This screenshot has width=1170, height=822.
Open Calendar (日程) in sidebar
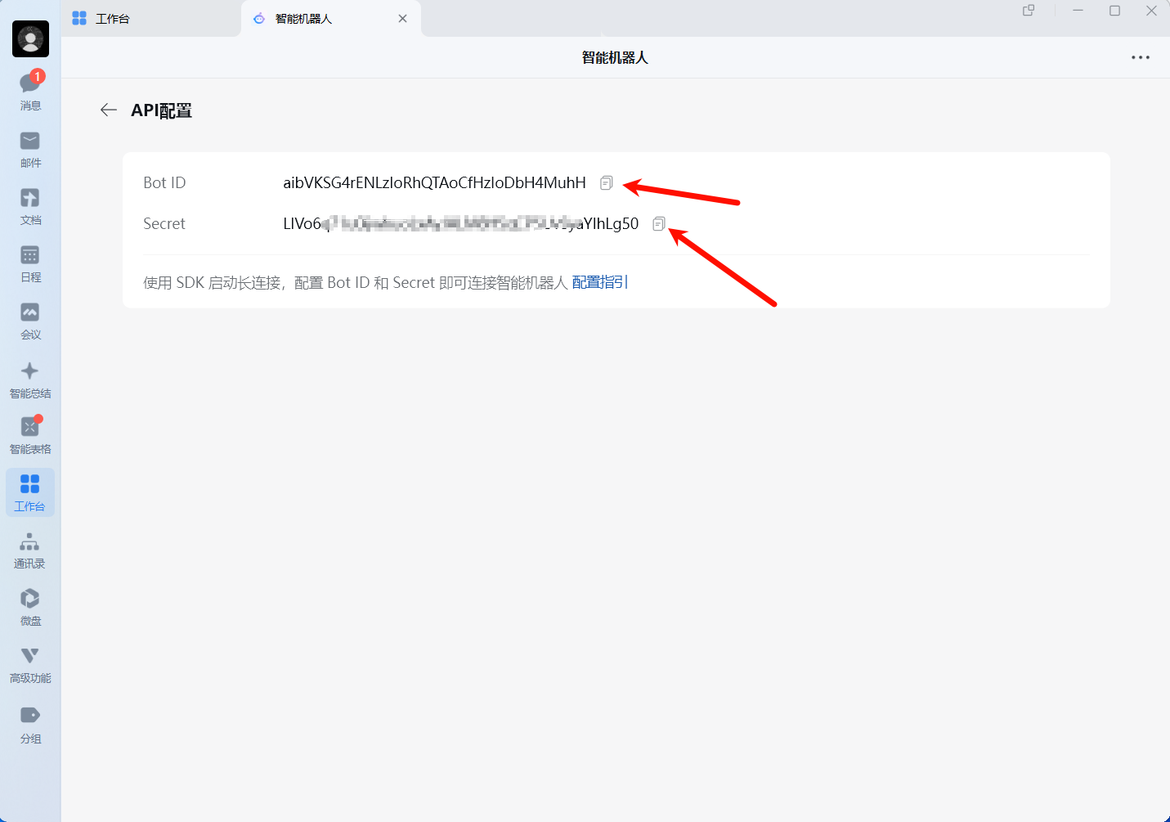30,264
